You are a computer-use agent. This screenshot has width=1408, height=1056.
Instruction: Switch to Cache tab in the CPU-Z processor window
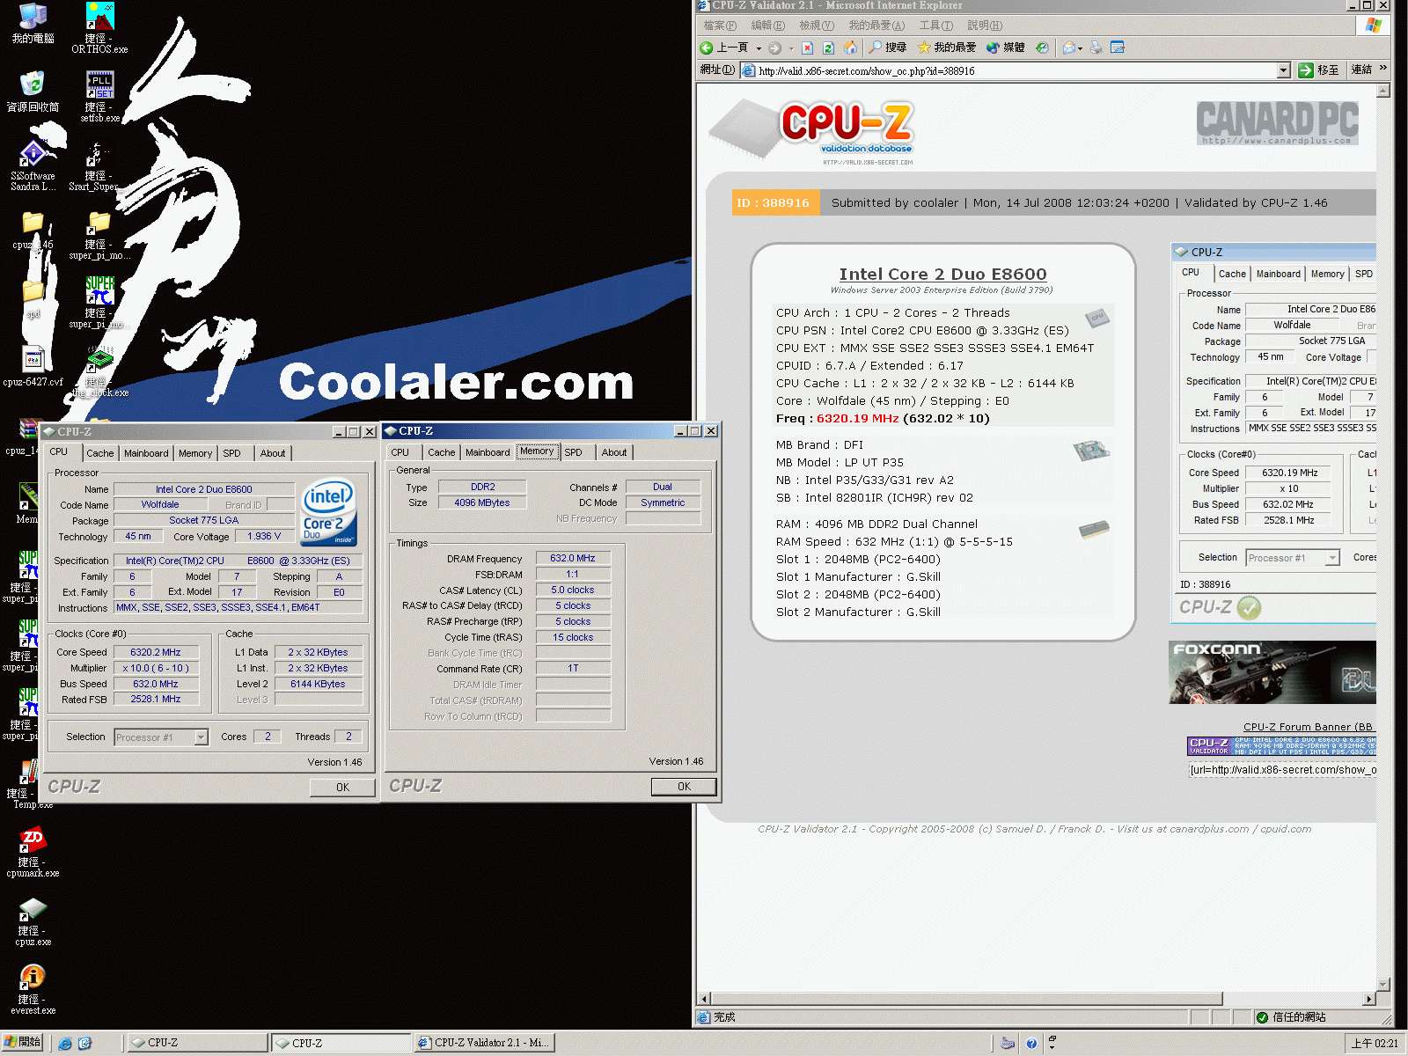click(100, 453)
